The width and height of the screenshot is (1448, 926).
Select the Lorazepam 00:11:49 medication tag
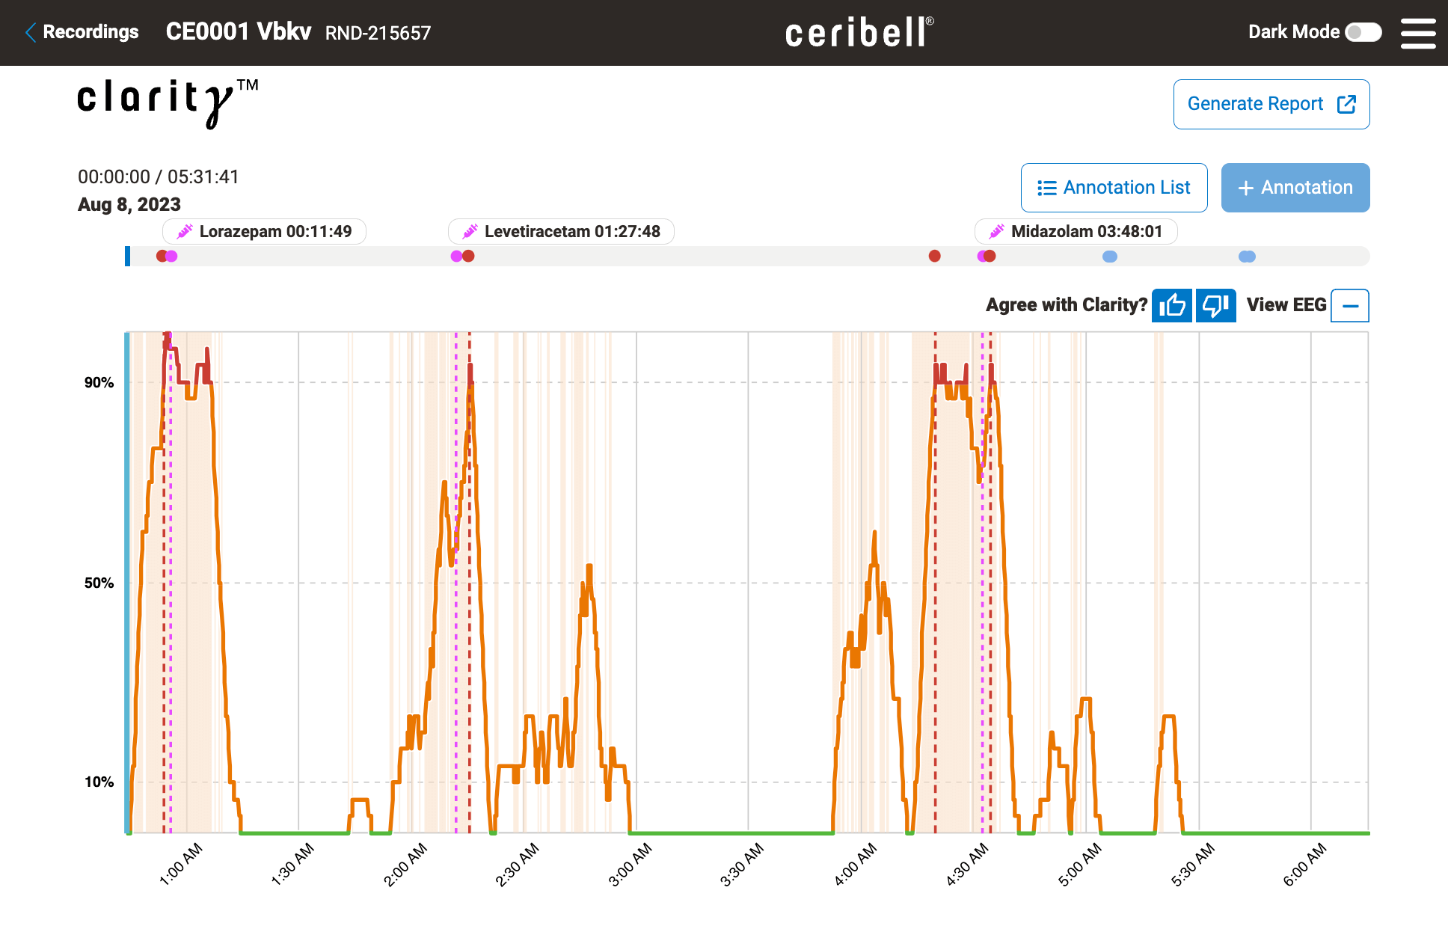tap(264, 232)
